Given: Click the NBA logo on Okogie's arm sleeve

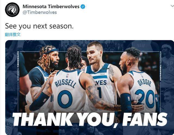Looking at the screenshot, I should [129, 99].
